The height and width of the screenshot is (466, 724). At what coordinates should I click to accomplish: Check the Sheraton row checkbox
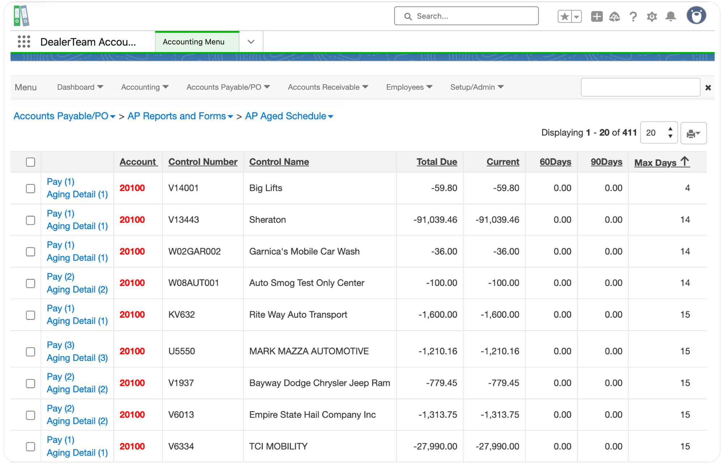(x=31, y=220)
